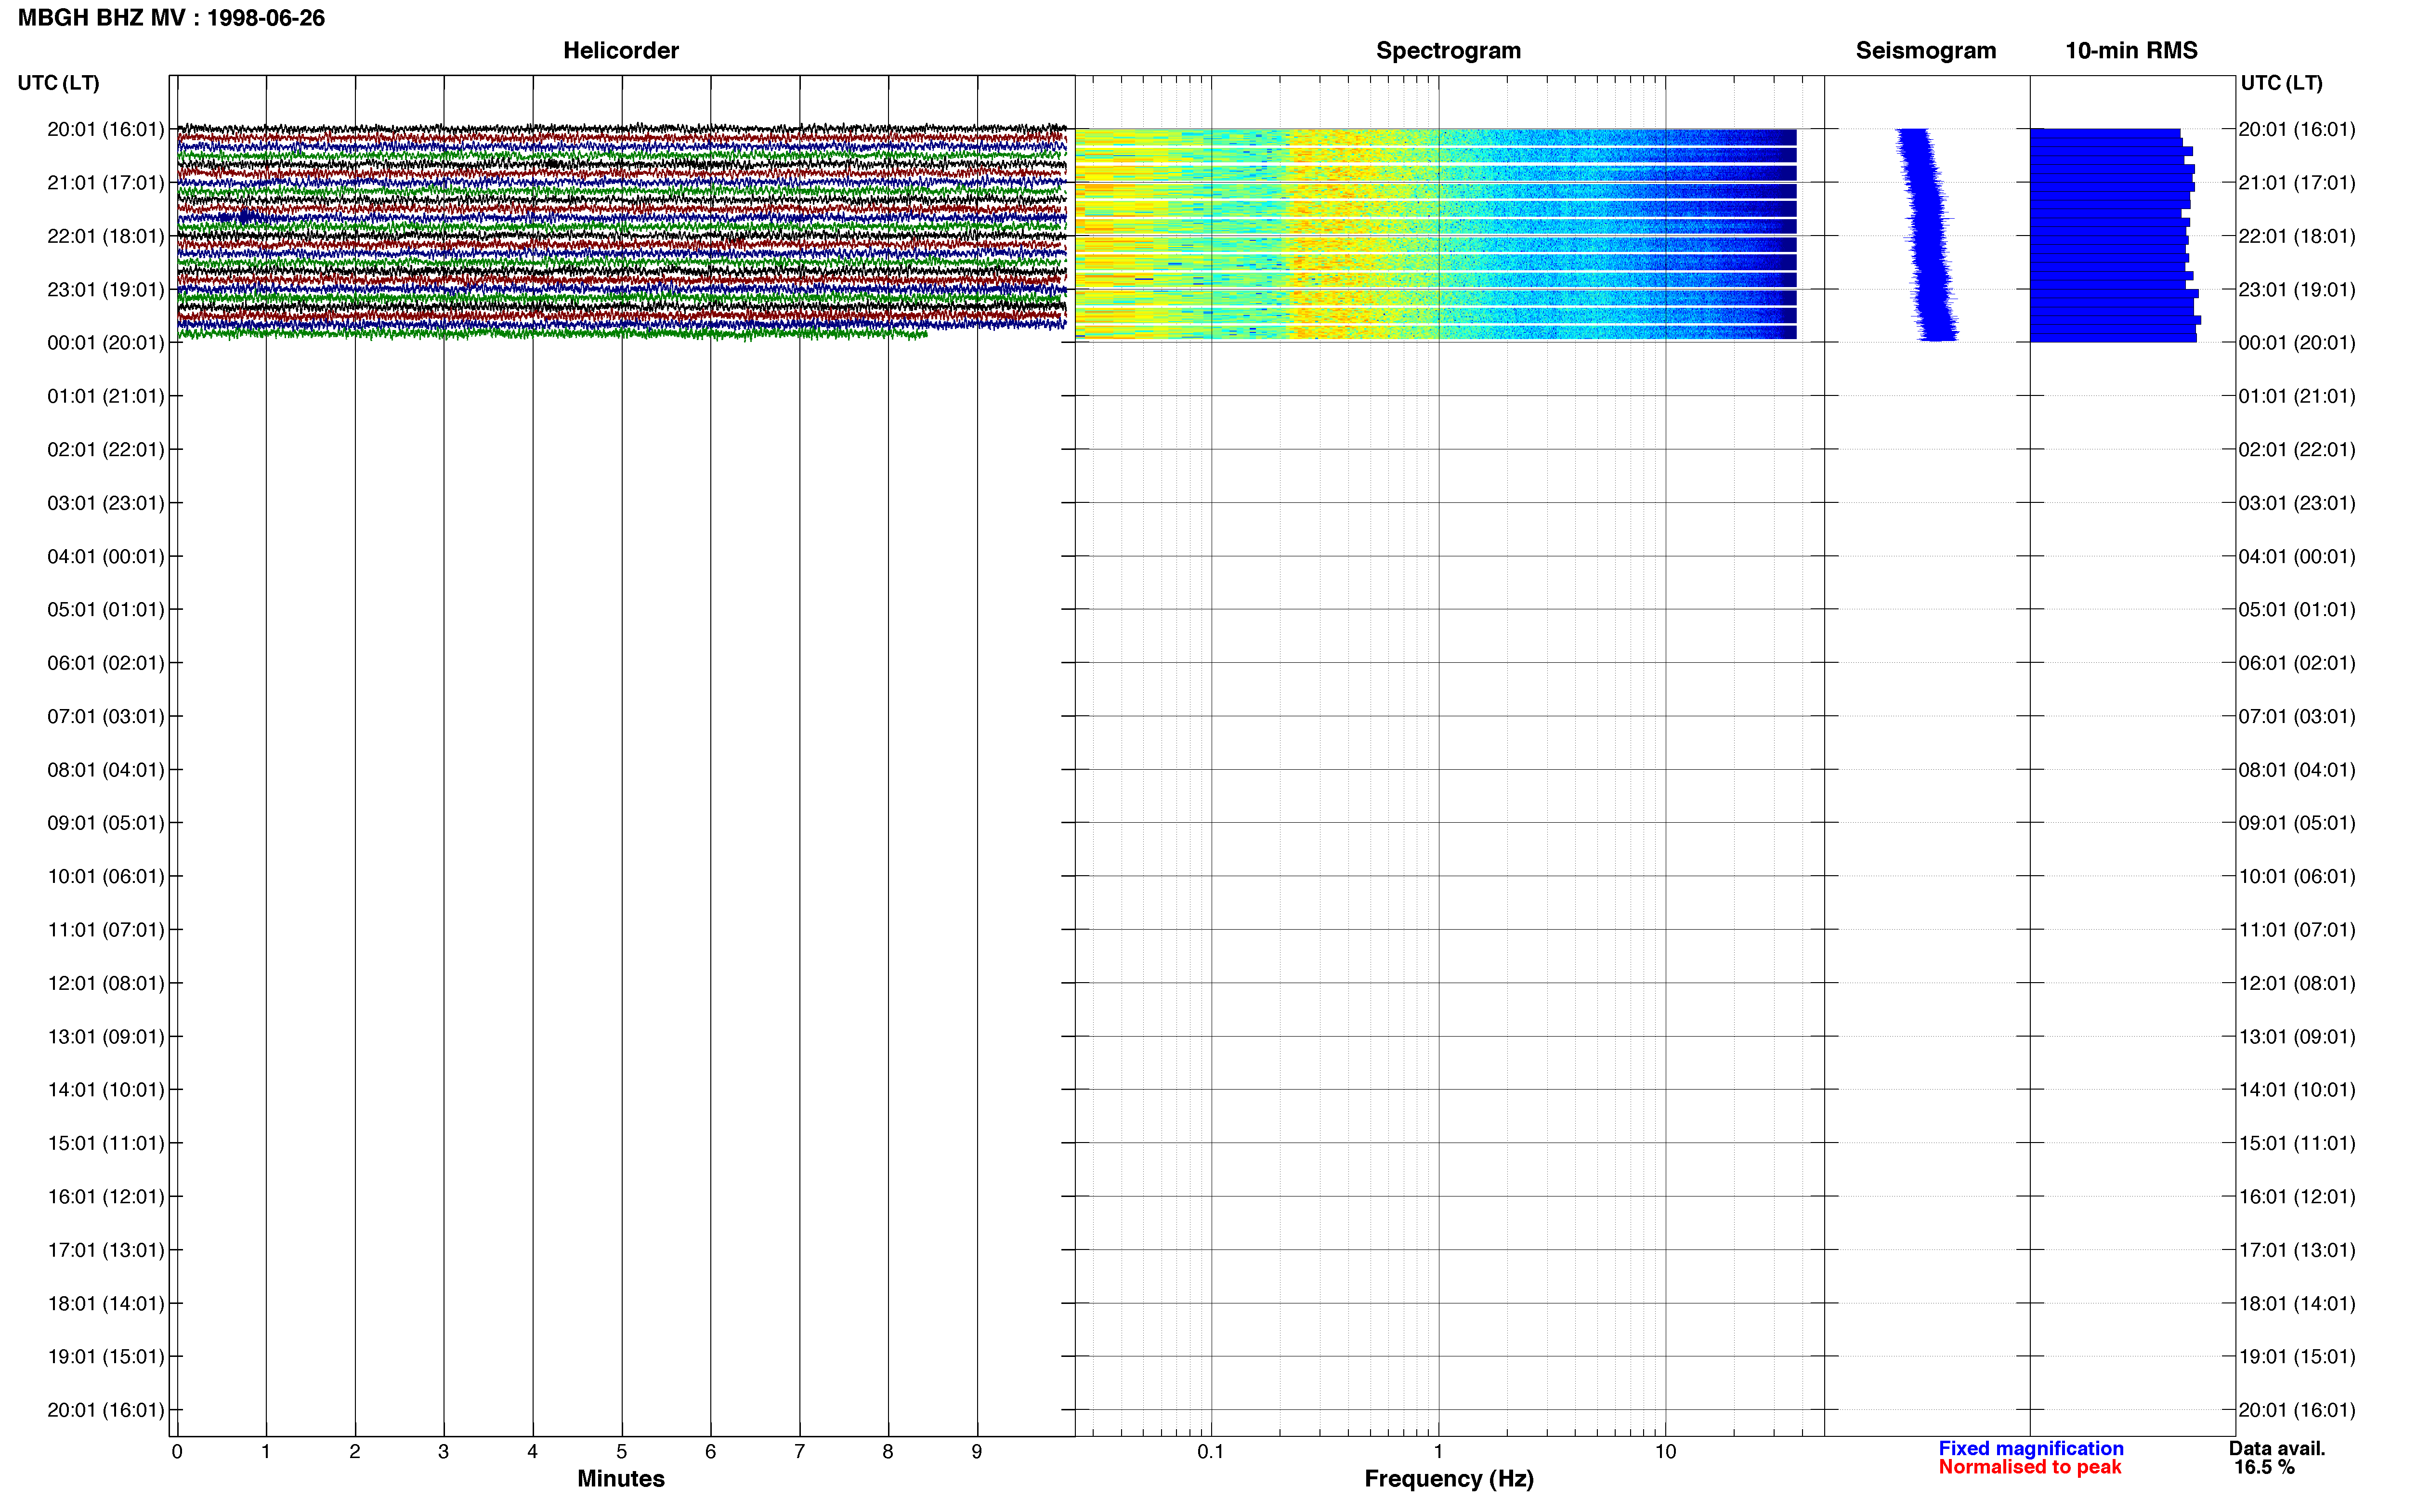Click right time label '21:01 (17:01)'

2297,182
